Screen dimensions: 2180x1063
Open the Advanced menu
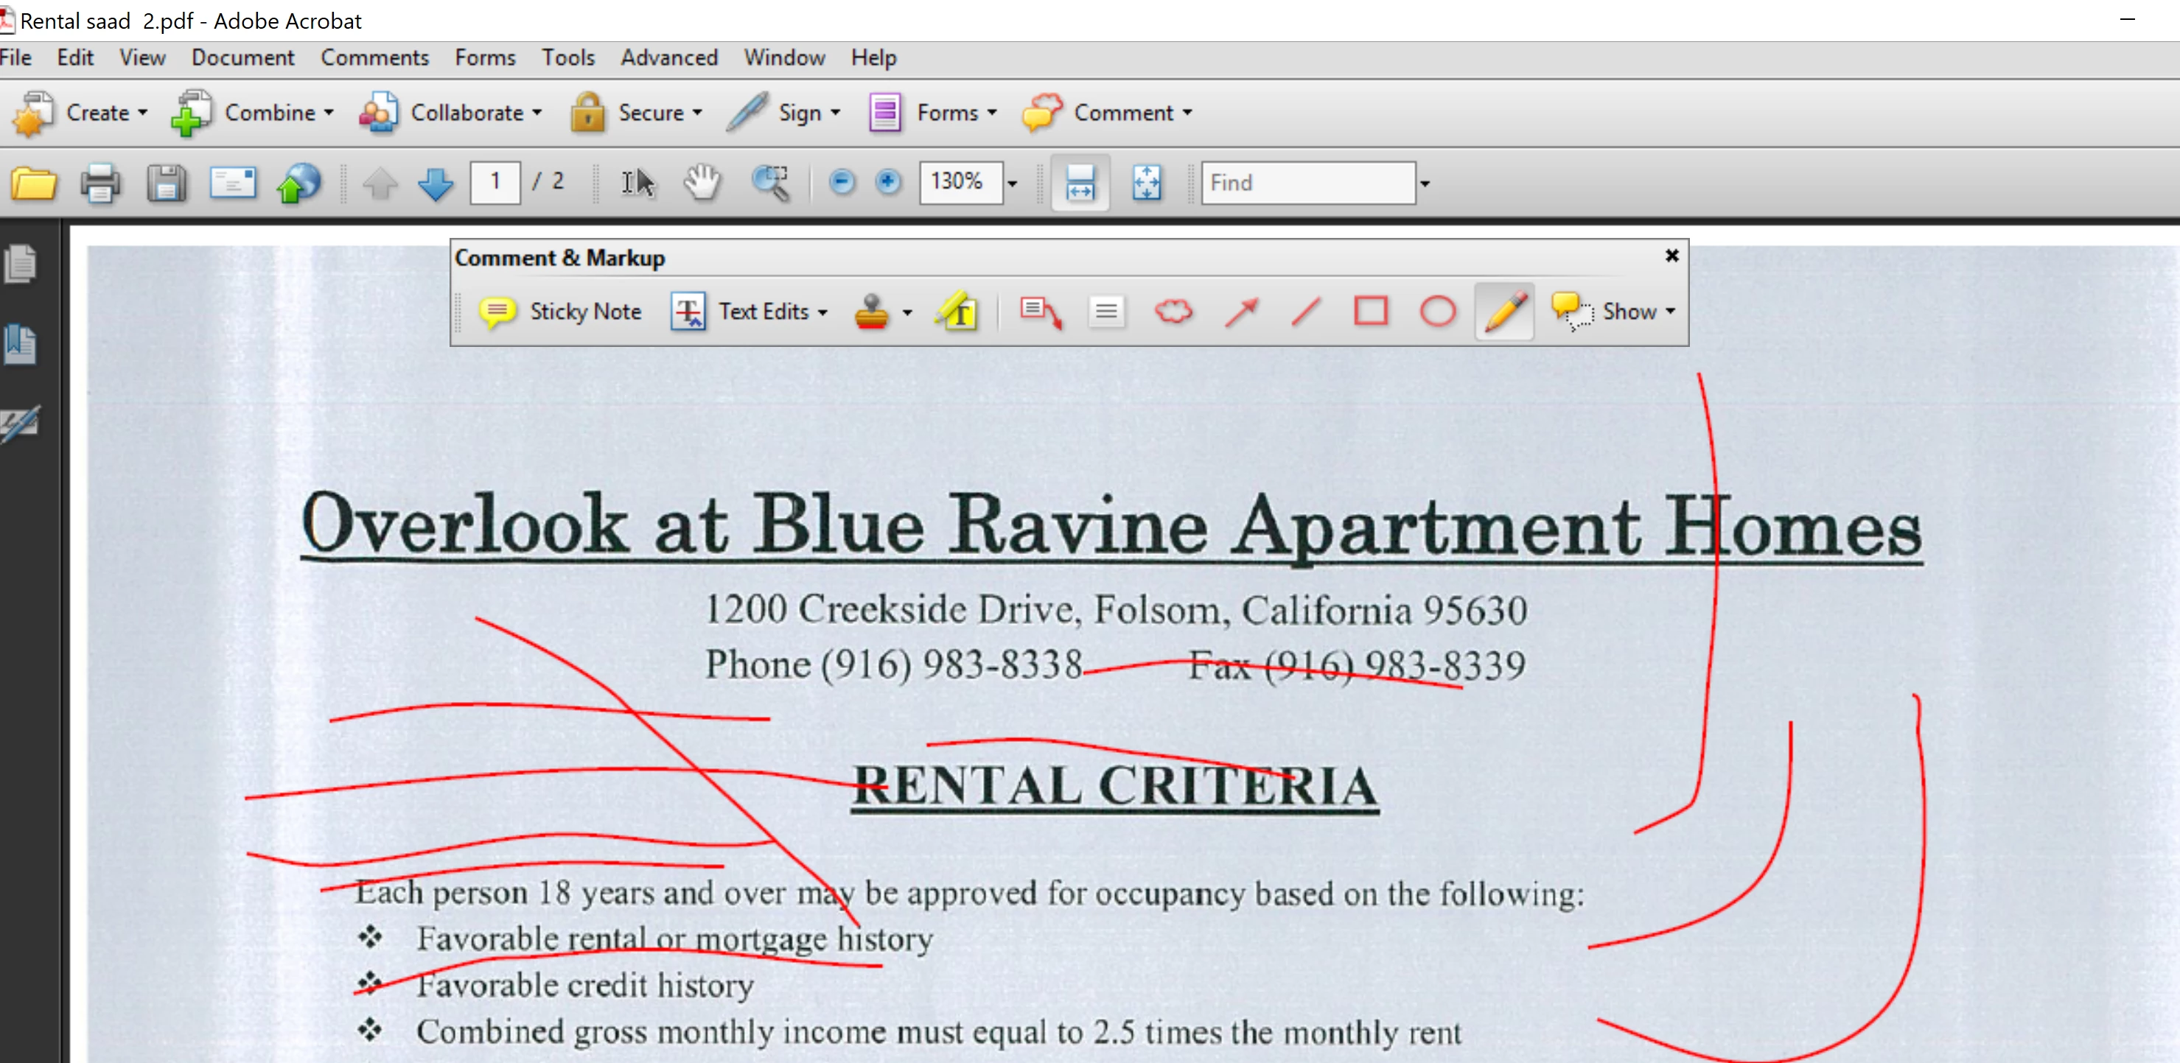coord(668,57)
